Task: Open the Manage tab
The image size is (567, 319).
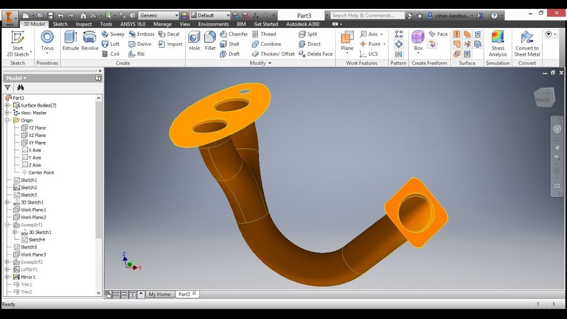Action: point(163,24)
